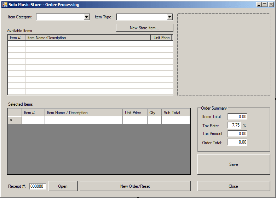Click the new row's Sub-Total cell

176,120
